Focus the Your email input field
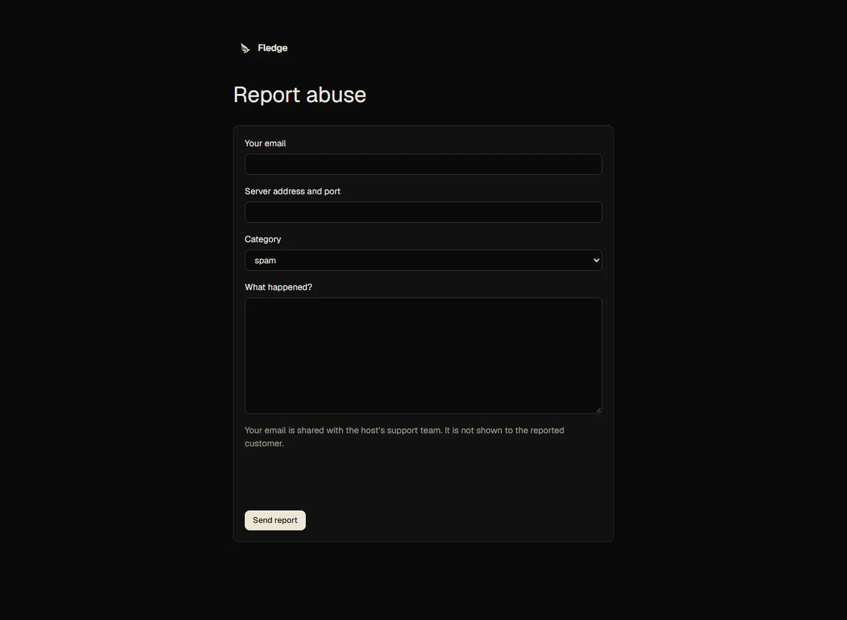 423,164
